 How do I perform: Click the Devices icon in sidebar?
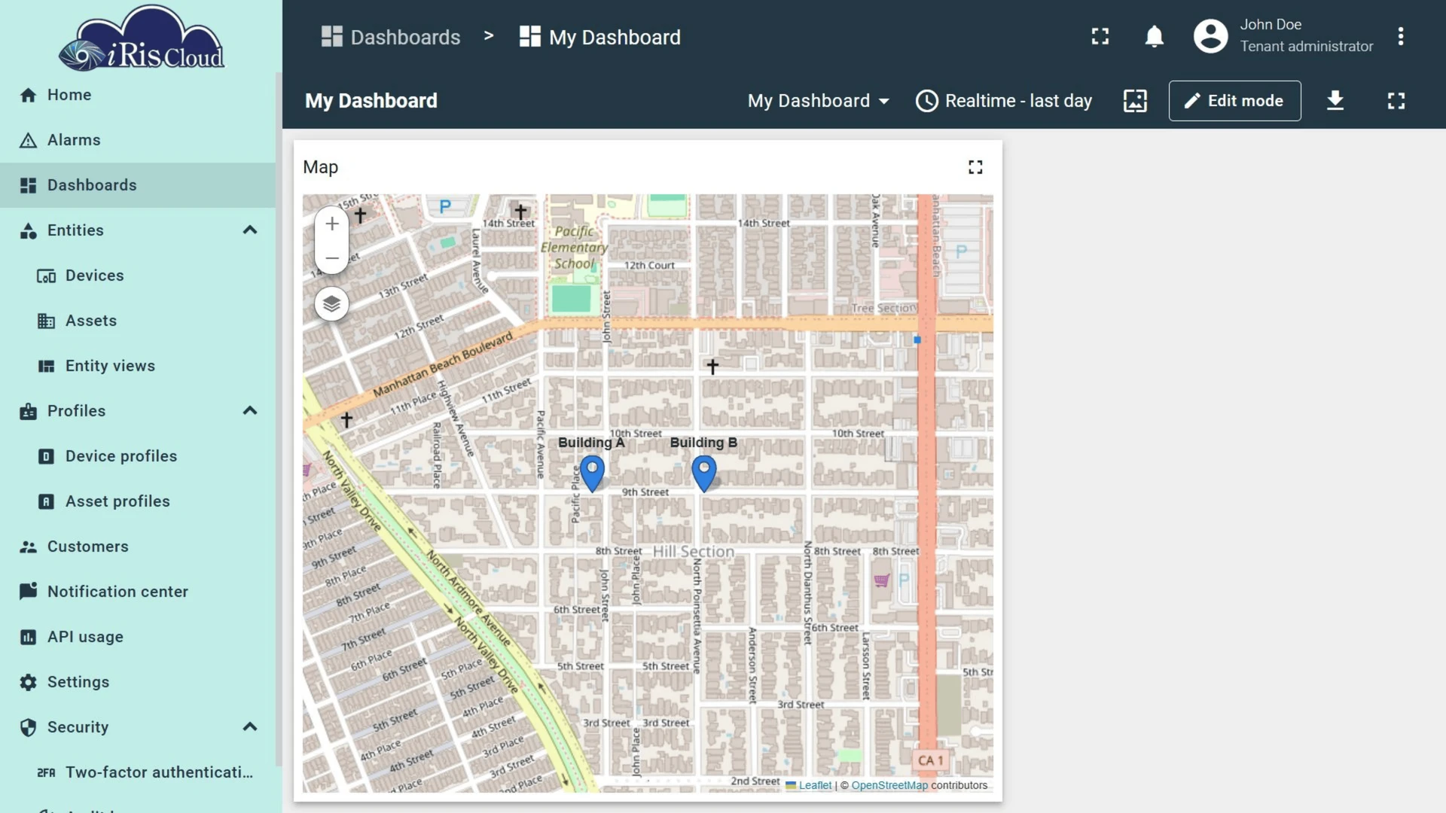[x=46, y=276]
